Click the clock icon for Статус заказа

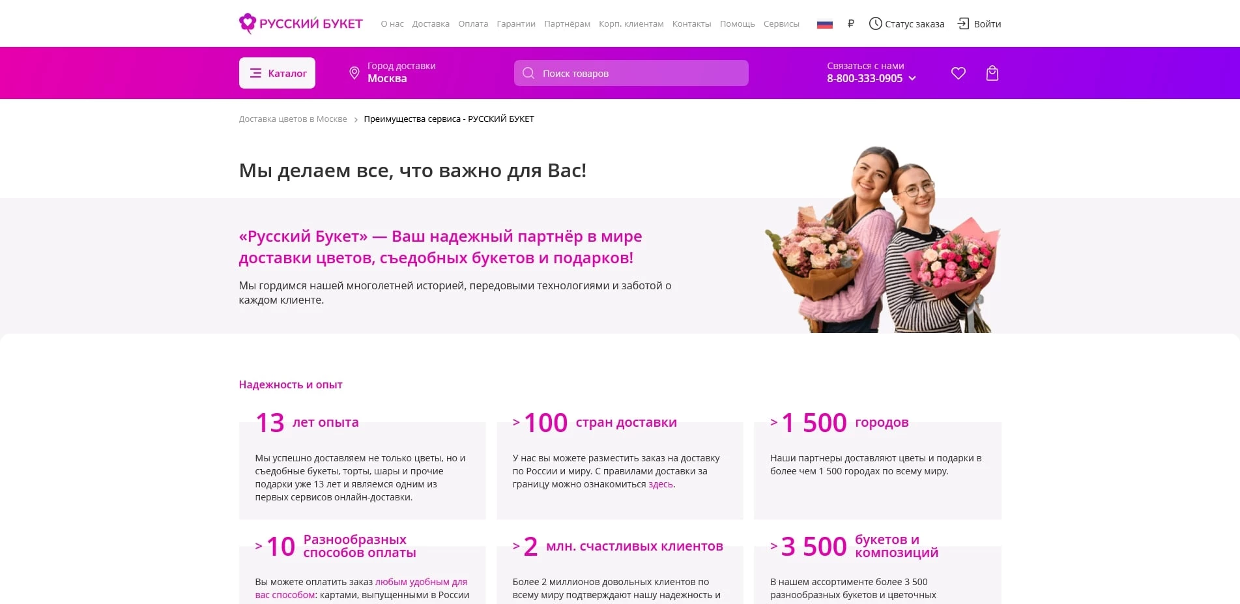point(875,23)
